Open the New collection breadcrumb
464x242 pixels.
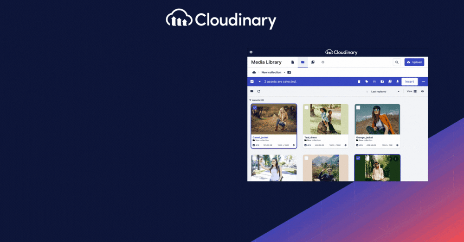271,72
